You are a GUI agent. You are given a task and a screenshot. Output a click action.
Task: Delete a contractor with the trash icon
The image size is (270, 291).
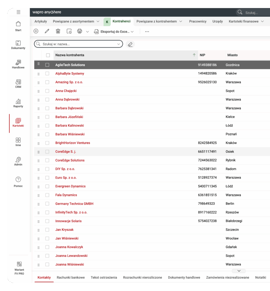pyautogui.click(x=58, y=31)
